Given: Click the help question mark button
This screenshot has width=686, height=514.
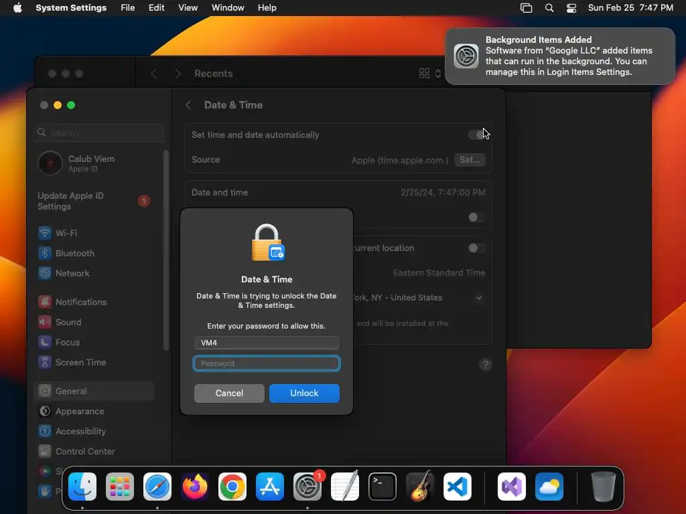Looking at the screenshot, I should 485,365.
